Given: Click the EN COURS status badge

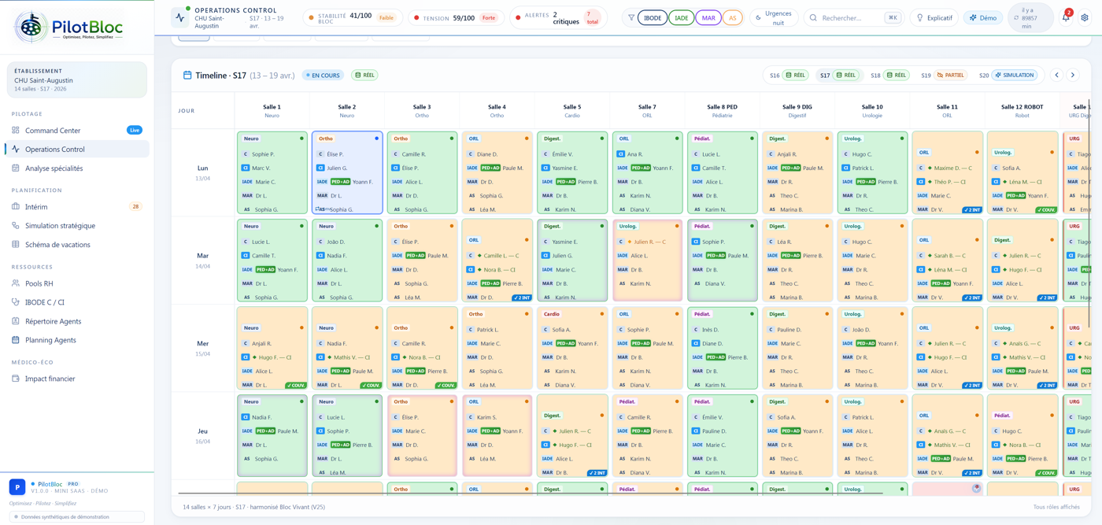Looking at the screenshot, I should click(x=323, y=76).
